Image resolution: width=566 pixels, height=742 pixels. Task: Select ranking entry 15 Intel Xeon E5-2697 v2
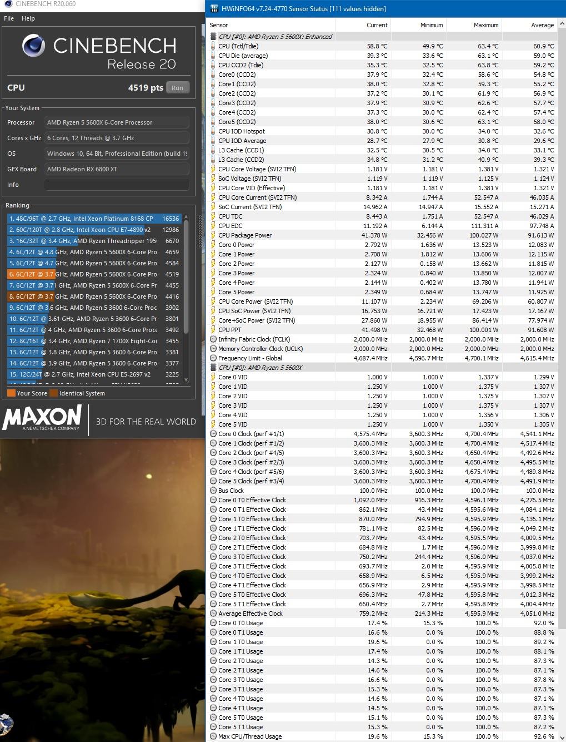[94, 374]
